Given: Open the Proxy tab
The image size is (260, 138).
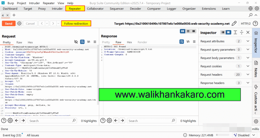Looking at the screenshot, I should (42, 9).
